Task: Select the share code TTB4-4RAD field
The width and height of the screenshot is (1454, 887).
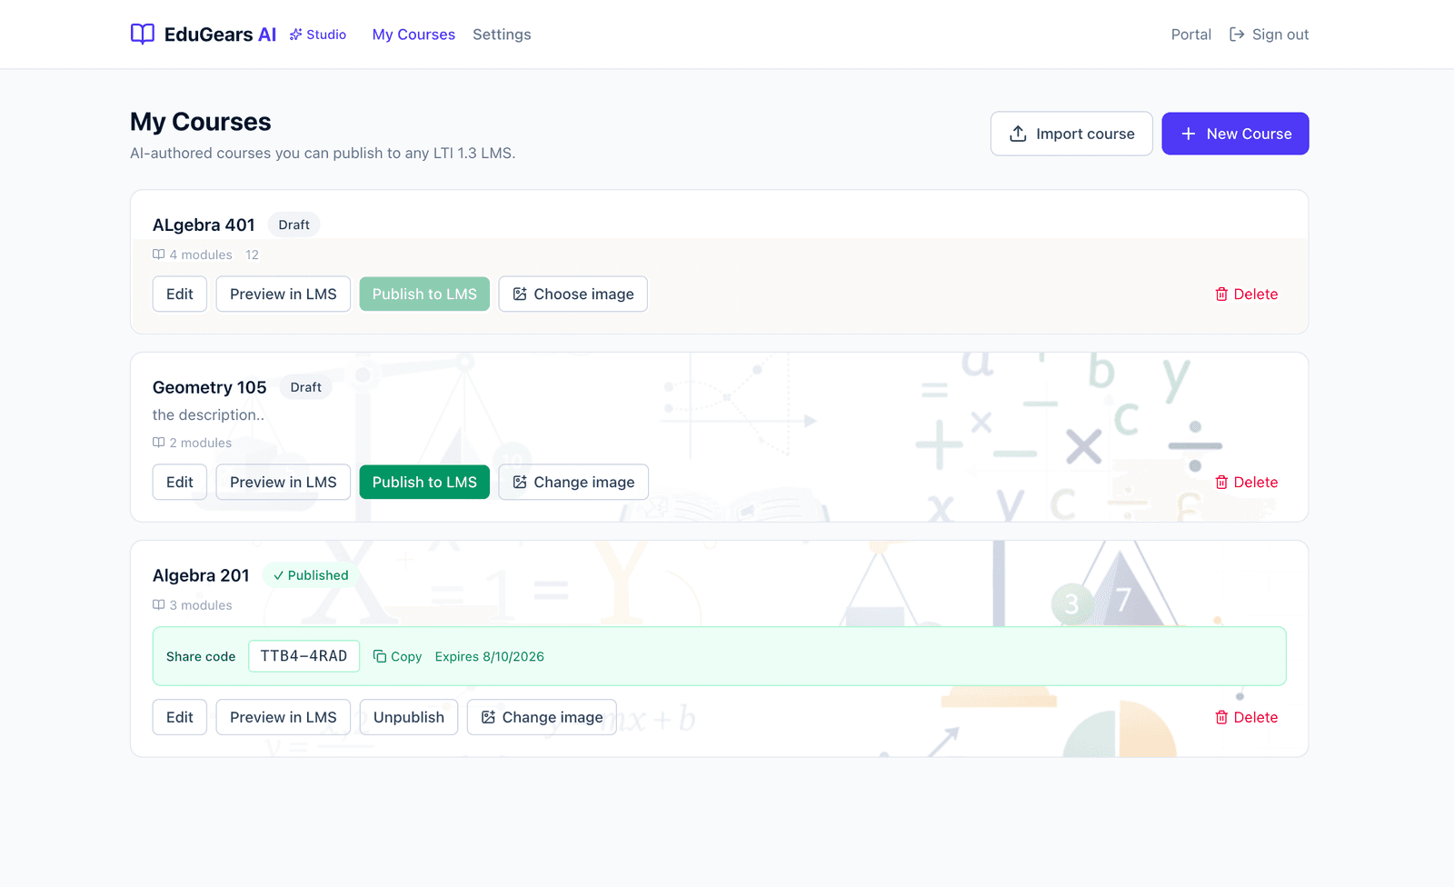Action: point(304,656)
